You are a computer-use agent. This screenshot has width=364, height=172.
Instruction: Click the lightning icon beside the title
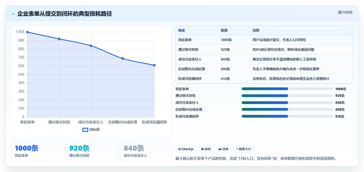(x=13, y=14)
